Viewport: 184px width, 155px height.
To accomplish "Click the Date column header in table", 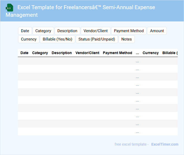I will tap(24, 53).
